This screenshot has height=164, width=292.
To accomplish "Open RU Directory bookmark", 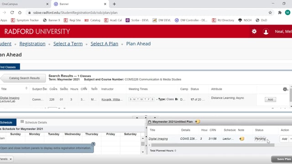I will coord(223,20).
